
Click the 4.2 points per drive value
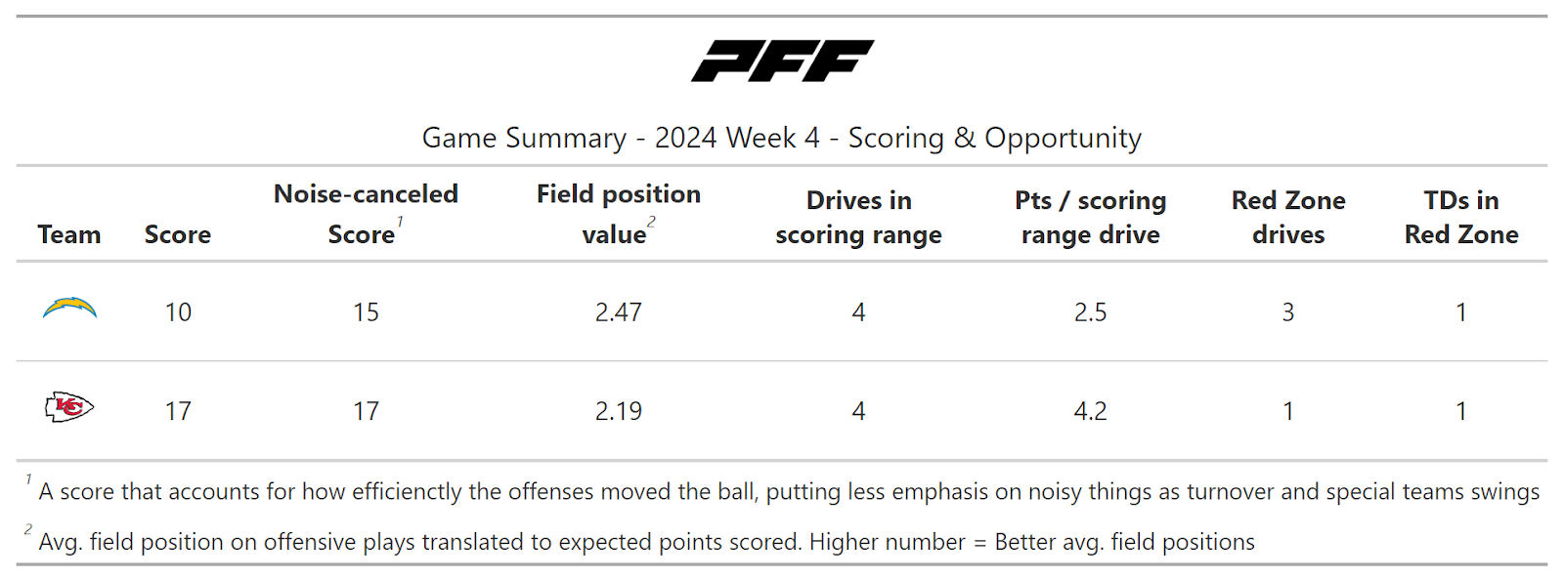pyautogui.click(x=1090, y=411)
